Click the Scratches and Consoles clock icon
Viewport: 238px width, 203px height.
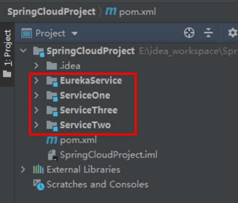(39, 185)
